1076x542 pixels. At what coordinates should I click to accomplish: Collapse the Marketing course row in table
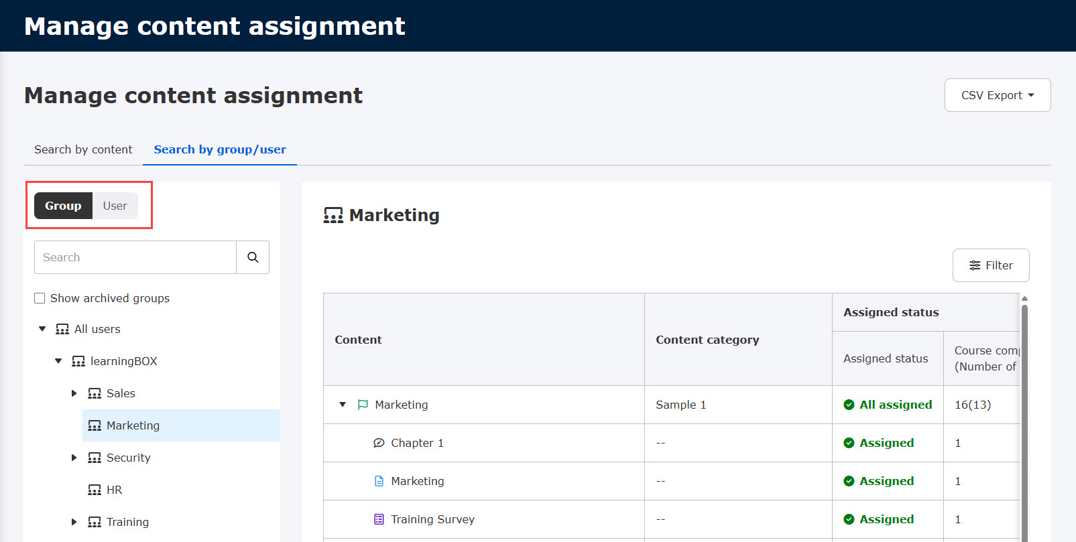(343, 405)
